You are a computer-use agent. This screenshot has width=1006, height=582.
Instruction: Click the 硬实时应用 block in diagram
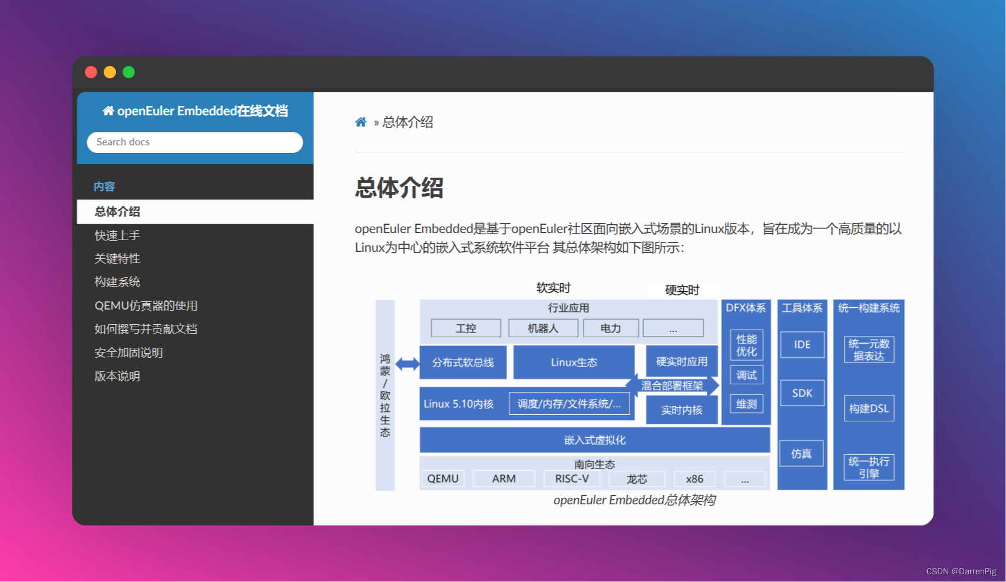tap(681, 361)
